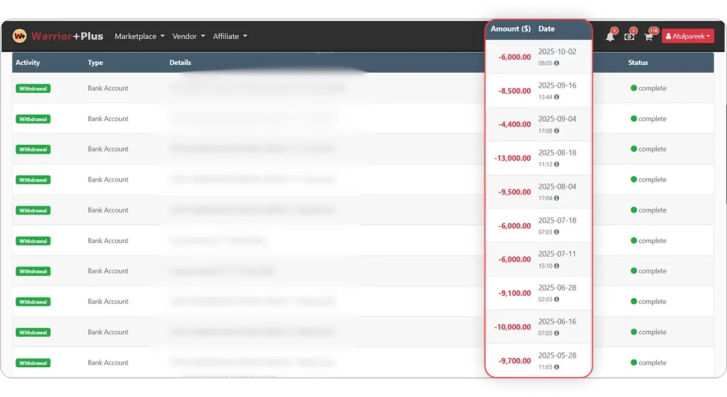This screenshot has height=397, width=727.
Task: Open the notifications bell icon
Action: click(x=610, y=37)
